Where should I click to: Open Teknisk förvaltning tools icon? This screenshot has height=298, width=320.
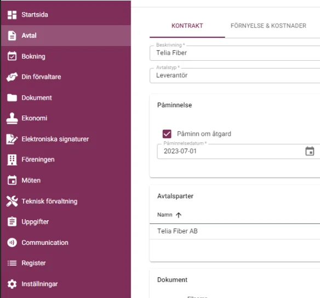point(12,201)
